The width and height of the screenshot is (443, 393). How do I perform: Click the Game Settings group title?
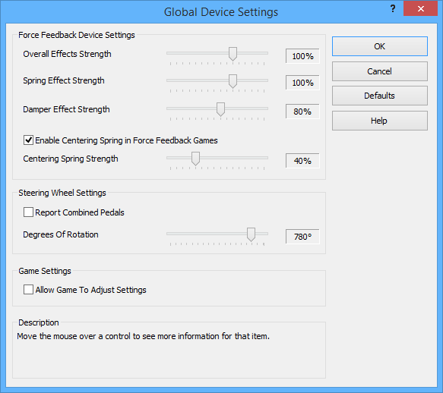pyautogui.click(x=45, y=271)
